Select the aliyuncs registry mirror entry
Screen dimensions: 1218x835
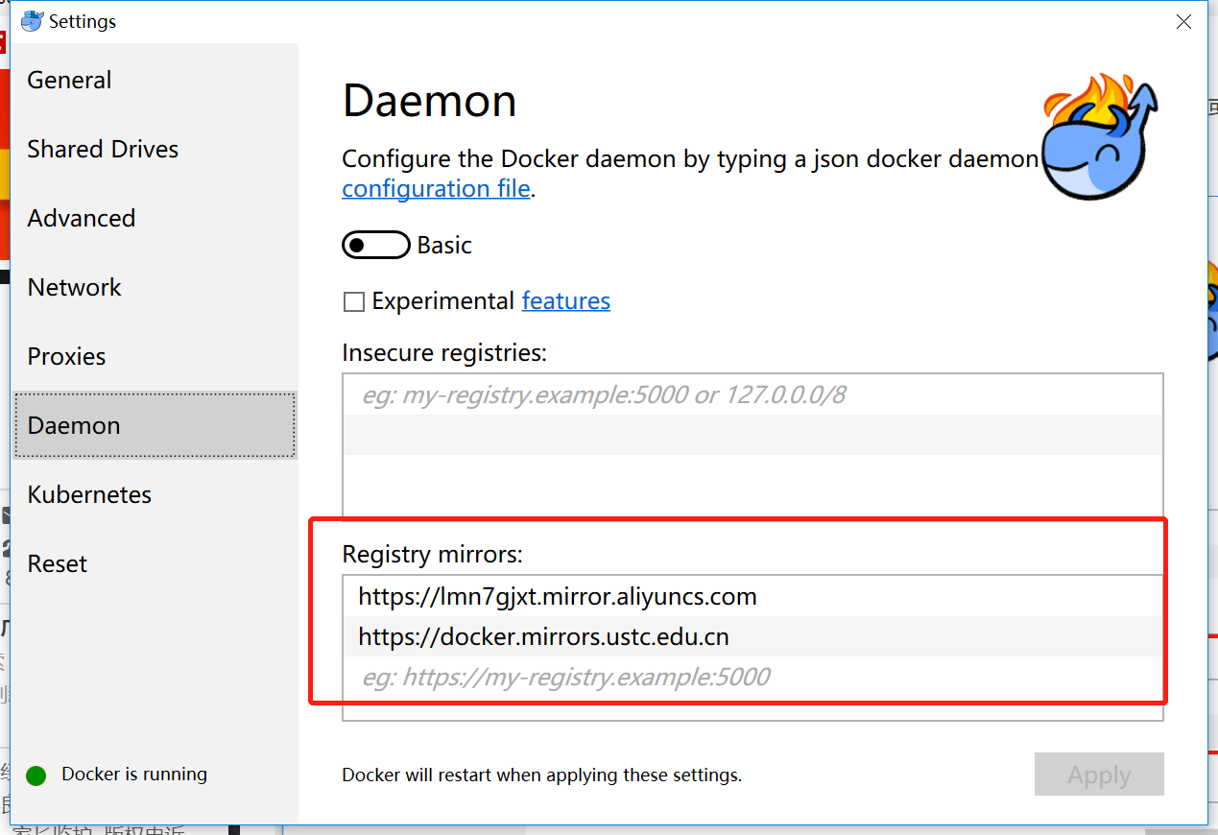tap(752, 596)
